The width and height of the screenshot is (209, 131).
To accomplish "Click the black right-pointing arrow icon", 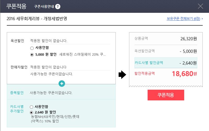I will point(122,75).
